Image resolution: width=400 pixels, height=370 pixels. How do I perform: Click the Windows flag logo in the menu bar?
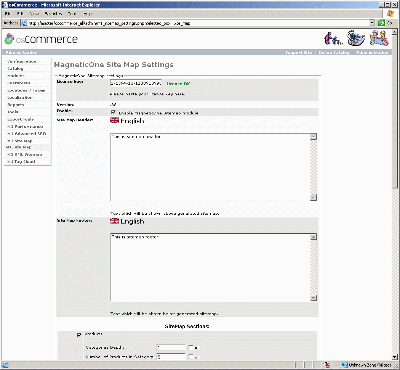tap(390, 13)
